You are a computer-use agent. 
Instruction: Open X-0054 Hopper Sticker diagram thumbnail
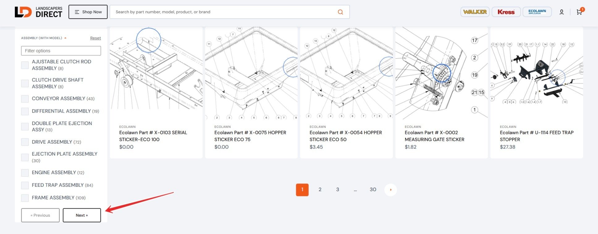point(347,73)
